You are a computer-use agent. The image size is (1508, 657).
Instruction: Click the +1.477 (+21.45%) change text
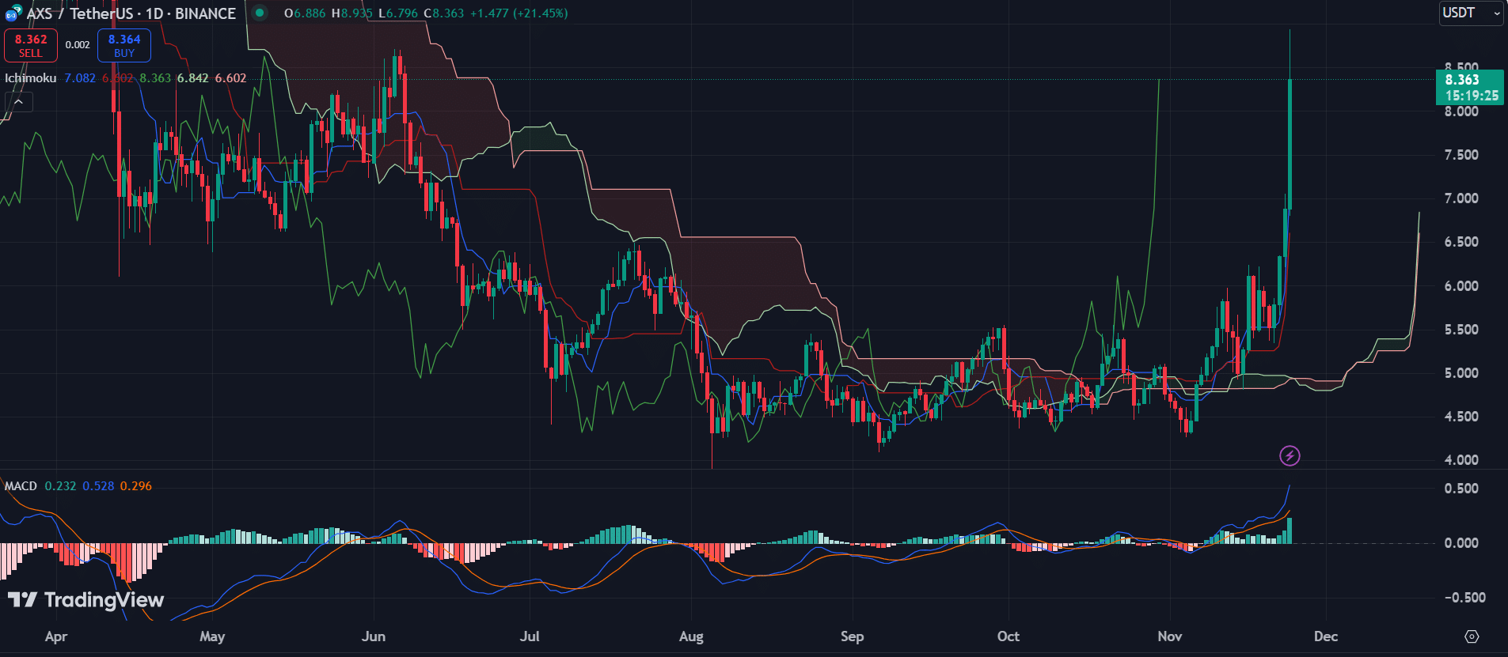coord(518,13)
